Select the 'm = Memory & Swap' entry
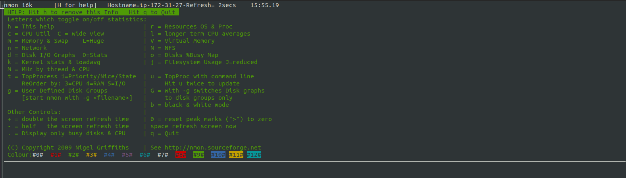Viewport: 626px width, 178px height. point(38,41)
